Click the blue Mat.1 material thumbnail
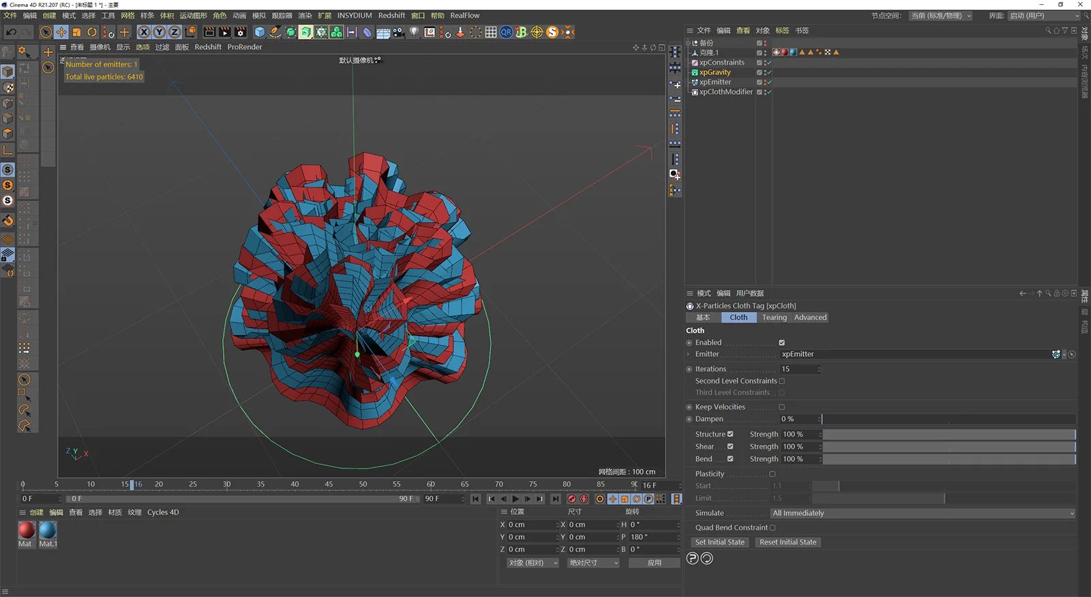The height and width of the screenshot is (597, 1091). click(x=48, y=530)
